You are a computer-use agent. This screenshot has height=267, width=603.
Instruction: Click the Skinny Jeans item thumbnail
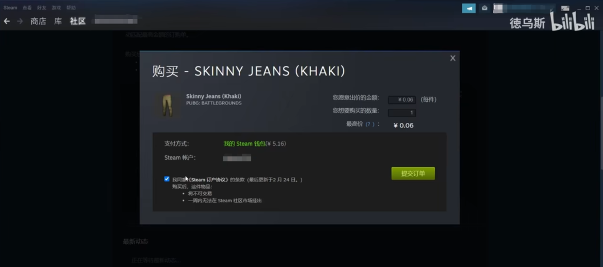[x=167, y=105]
